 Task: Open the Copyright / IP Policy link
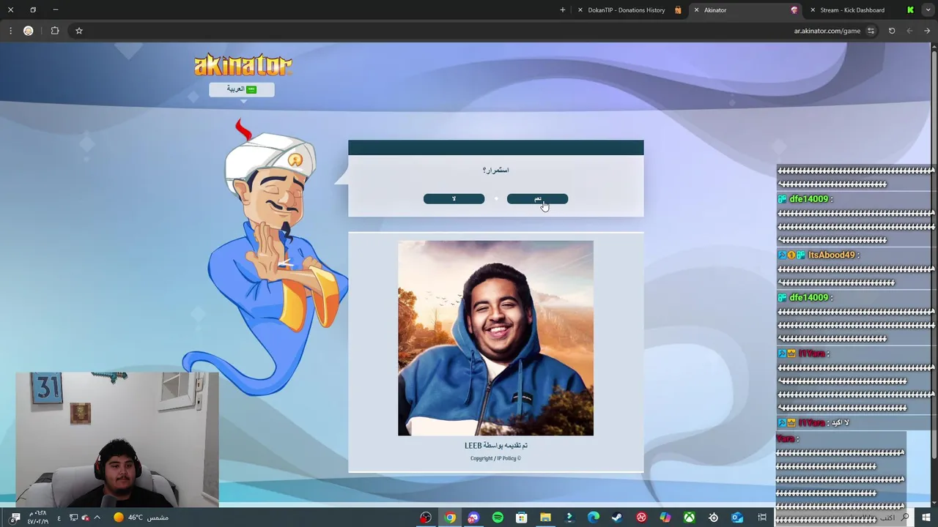tap(495, 458)
